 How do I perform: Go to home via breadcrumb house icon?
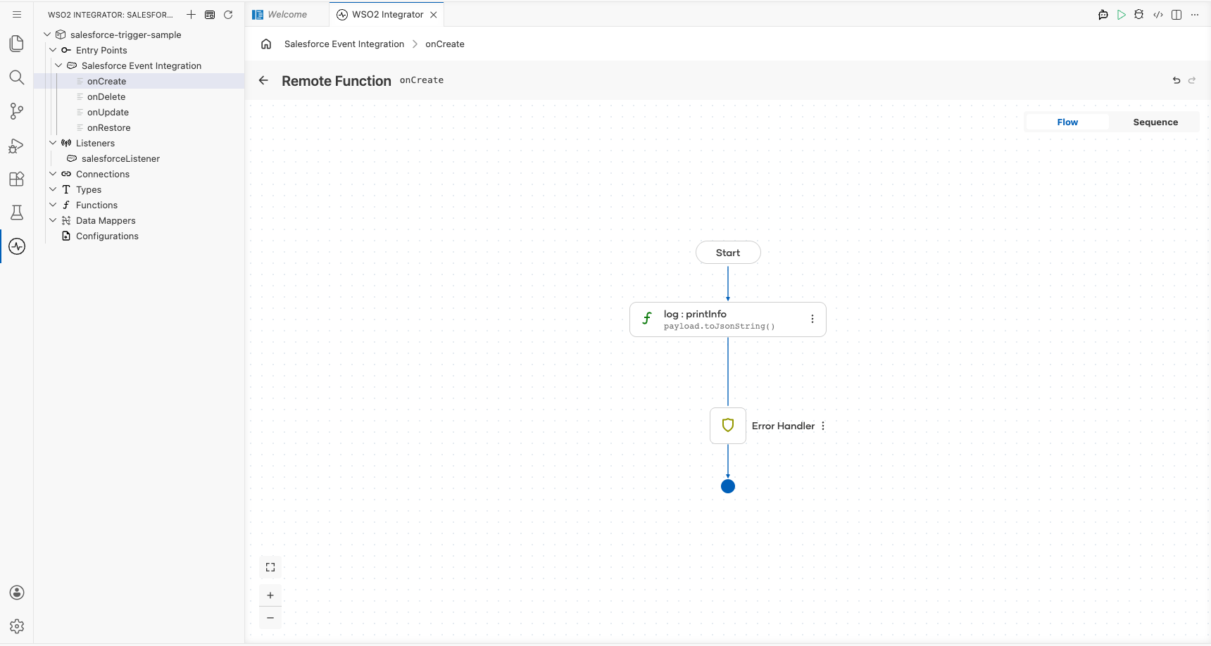[x=266, y=44]
